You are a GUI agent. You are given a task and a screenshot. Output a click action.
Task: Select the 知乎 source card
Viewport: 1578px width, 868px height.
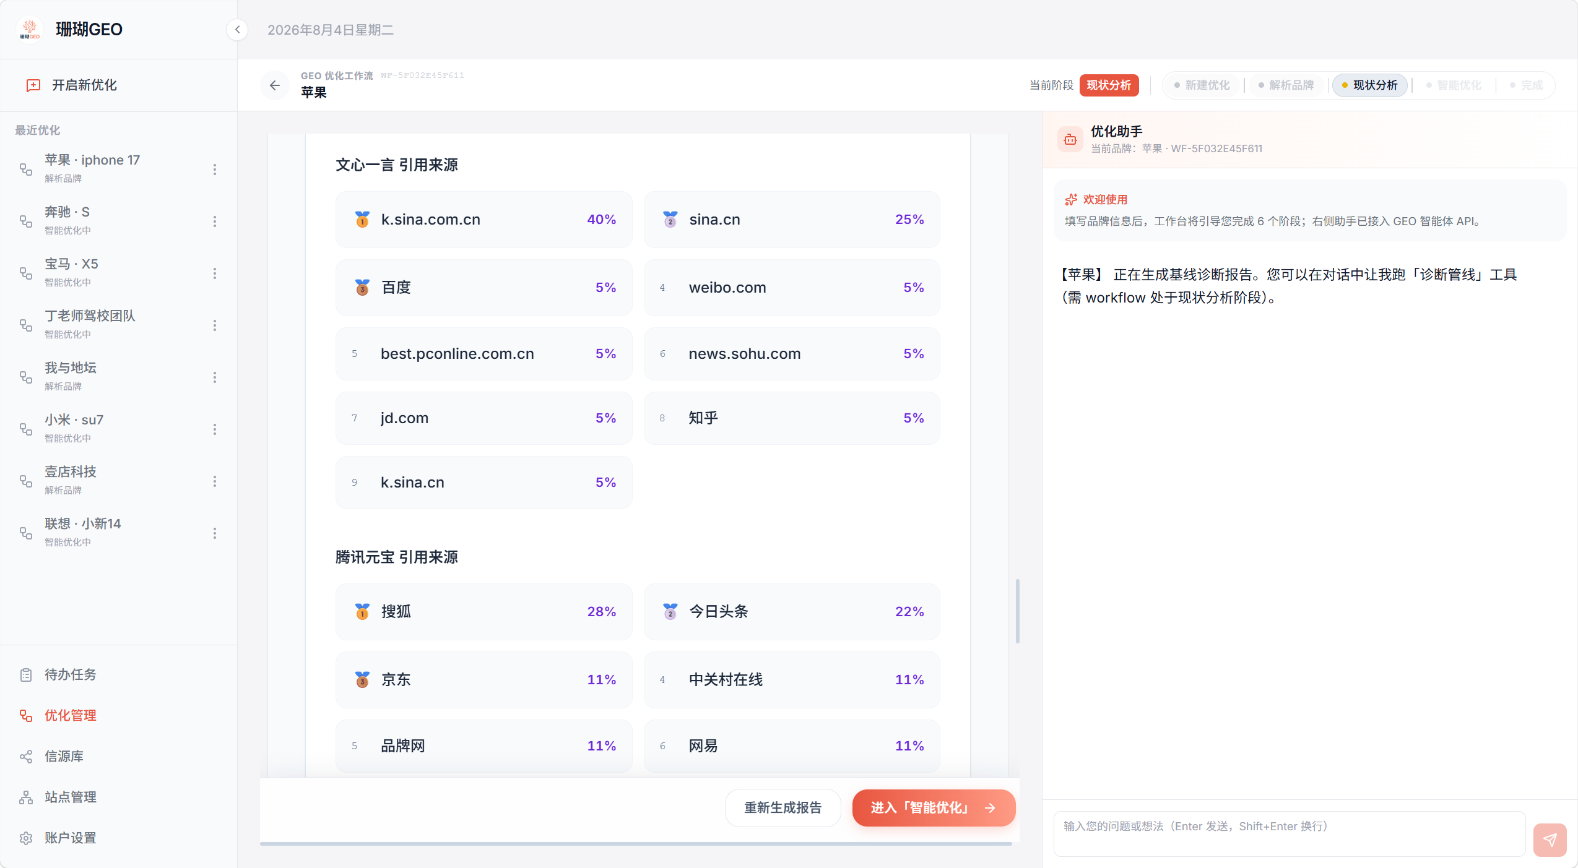pyautogui.click(x=792, y=418)
